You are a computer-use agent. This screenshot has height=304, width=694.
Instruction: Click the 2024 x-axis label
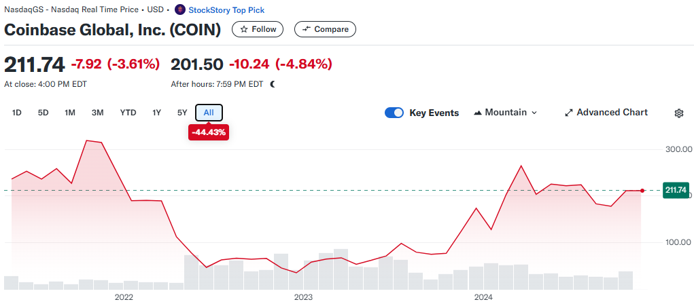[x=483, y=297]
